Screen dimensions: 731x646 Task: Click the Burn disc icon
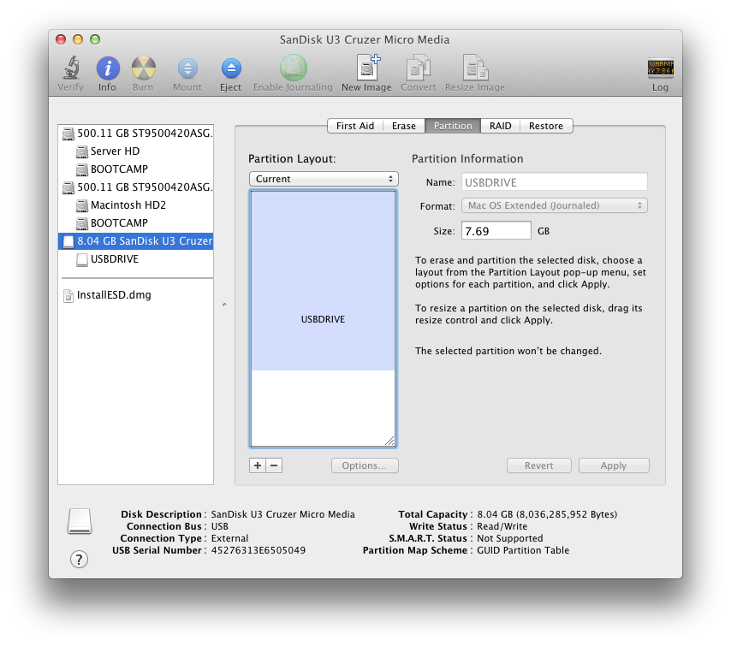[x=143, y=68]
